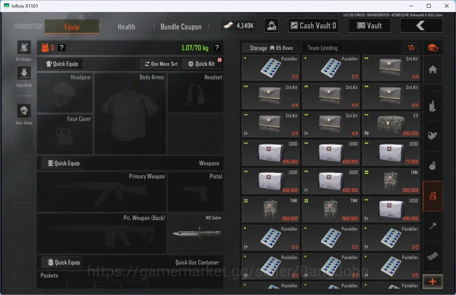The image size is (456, 295).
Task: Select the home storage category
Action: point(433,70)
